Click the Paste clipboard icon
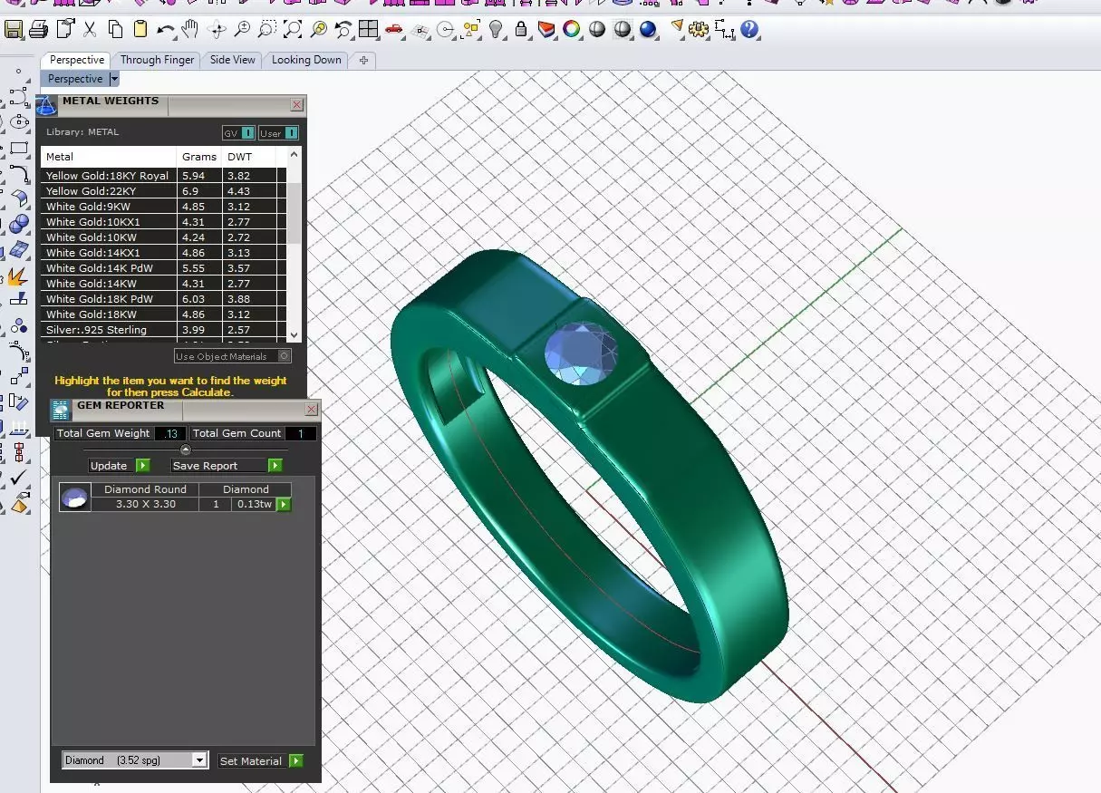The height and width of the screenshot is (793, 1101). 140,30
